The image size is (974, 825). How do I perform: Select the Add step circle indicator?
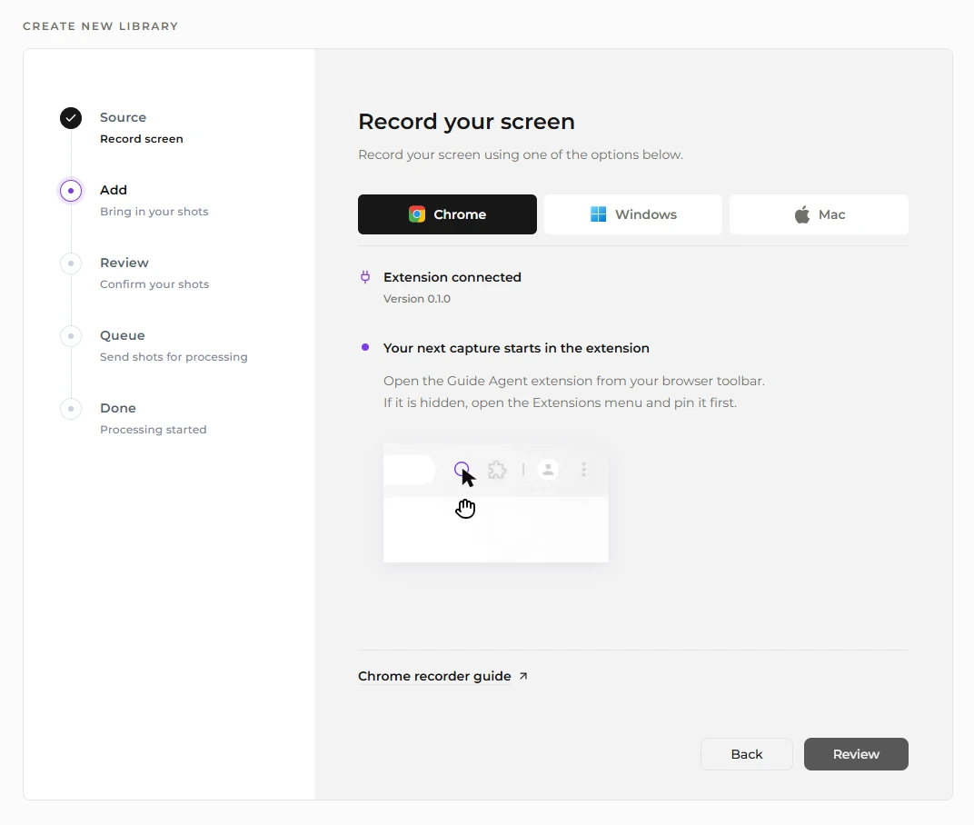(x=71, y=191)
